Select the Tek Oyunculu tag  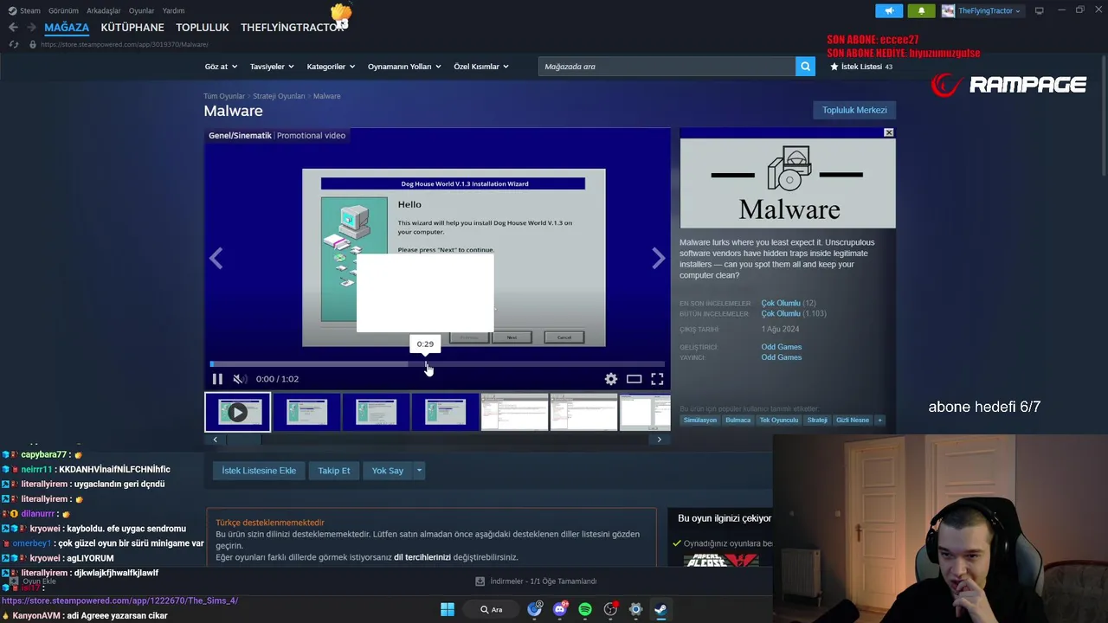pos(779,420)
